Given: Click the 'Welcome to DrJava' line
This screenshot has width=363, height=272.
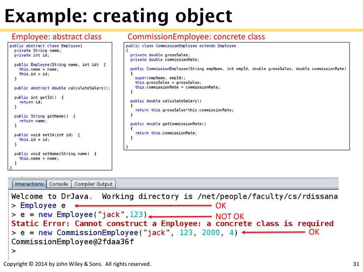Looking at the screenshot, I should click(x=174, y=196).
